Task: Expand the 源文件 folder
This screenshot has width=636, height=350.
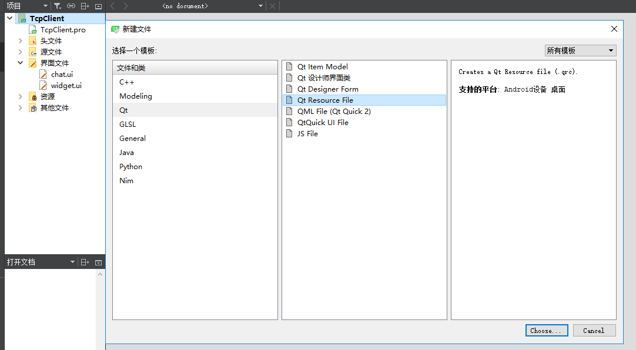Action: click(20, 52)
